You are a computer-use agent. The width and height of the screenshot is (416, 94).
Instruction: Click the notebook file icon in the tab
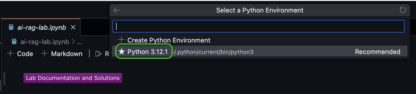(x=11, y=27)
